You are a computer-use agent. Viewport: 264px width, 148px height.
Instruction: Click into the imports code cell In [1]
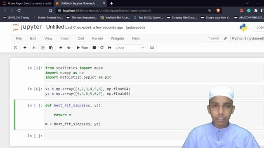153,73
